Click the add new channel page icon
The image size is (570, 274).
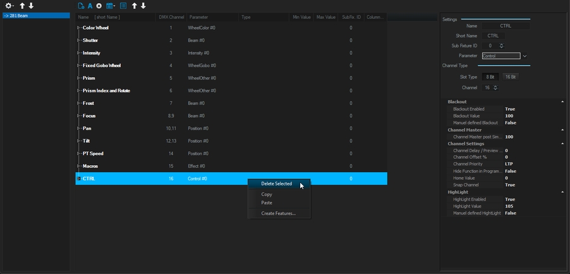pos(81,6)
